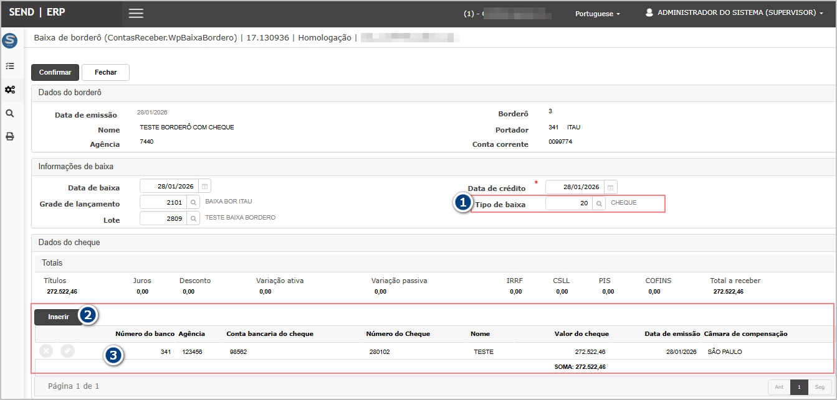Open calendar picker for Data de baixa
Image resolution: width=837 pixels, height=400 pixels.
[x=205, y=187]
